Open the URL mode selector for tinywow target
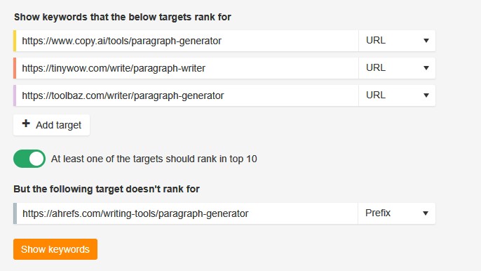 [x=397, y=68]
